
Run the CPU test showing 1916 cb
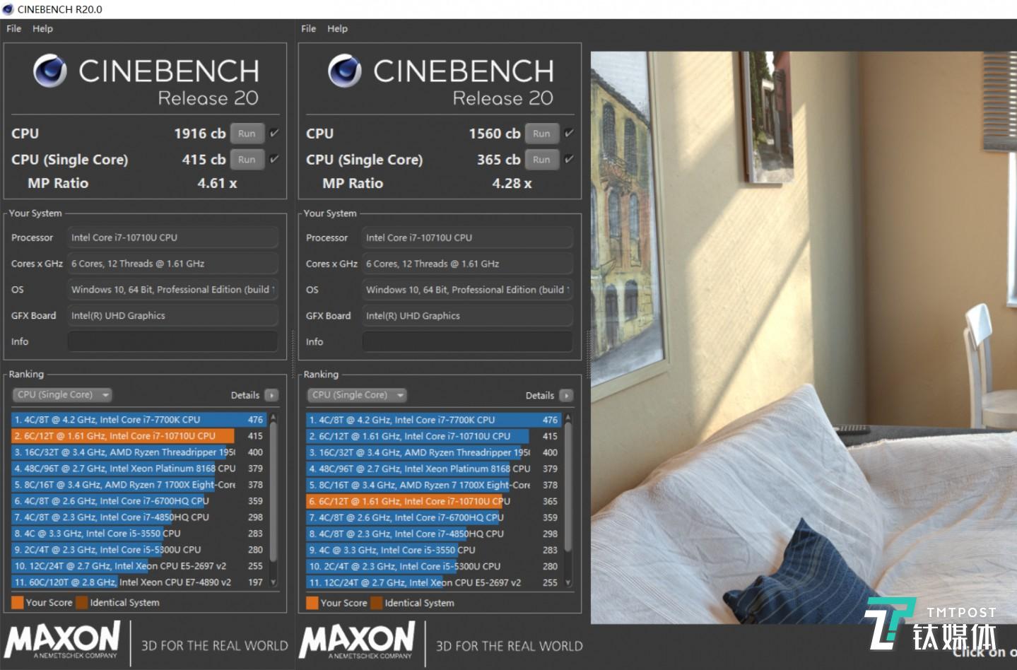point(247,134)
